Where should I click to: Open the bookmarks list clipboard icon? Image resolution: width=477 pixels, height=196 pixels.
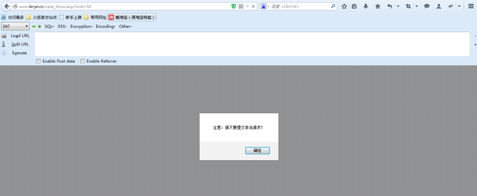tap(354, 6)
